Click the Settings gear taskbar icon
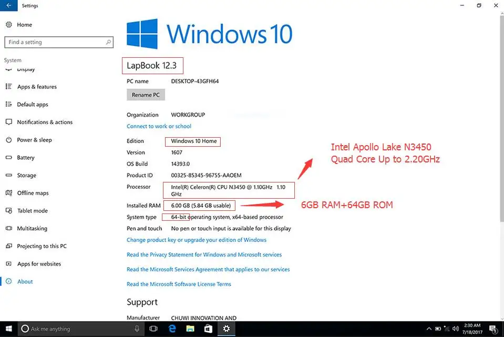 (x=227, y=329)
